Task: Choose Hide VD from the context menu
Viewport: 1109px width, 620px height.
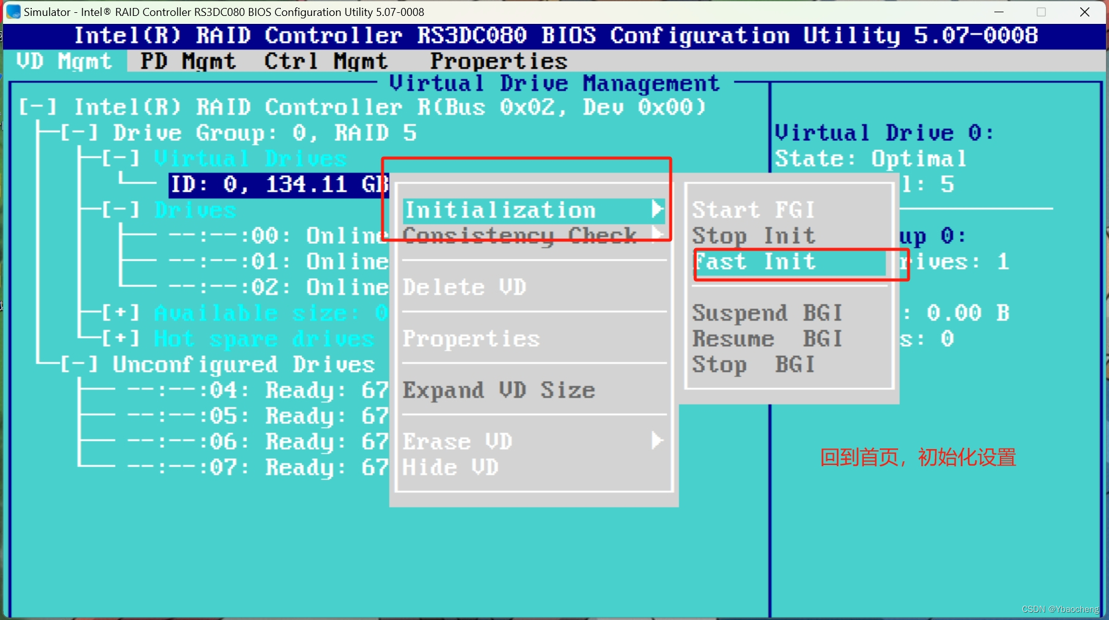Action: 451,467
